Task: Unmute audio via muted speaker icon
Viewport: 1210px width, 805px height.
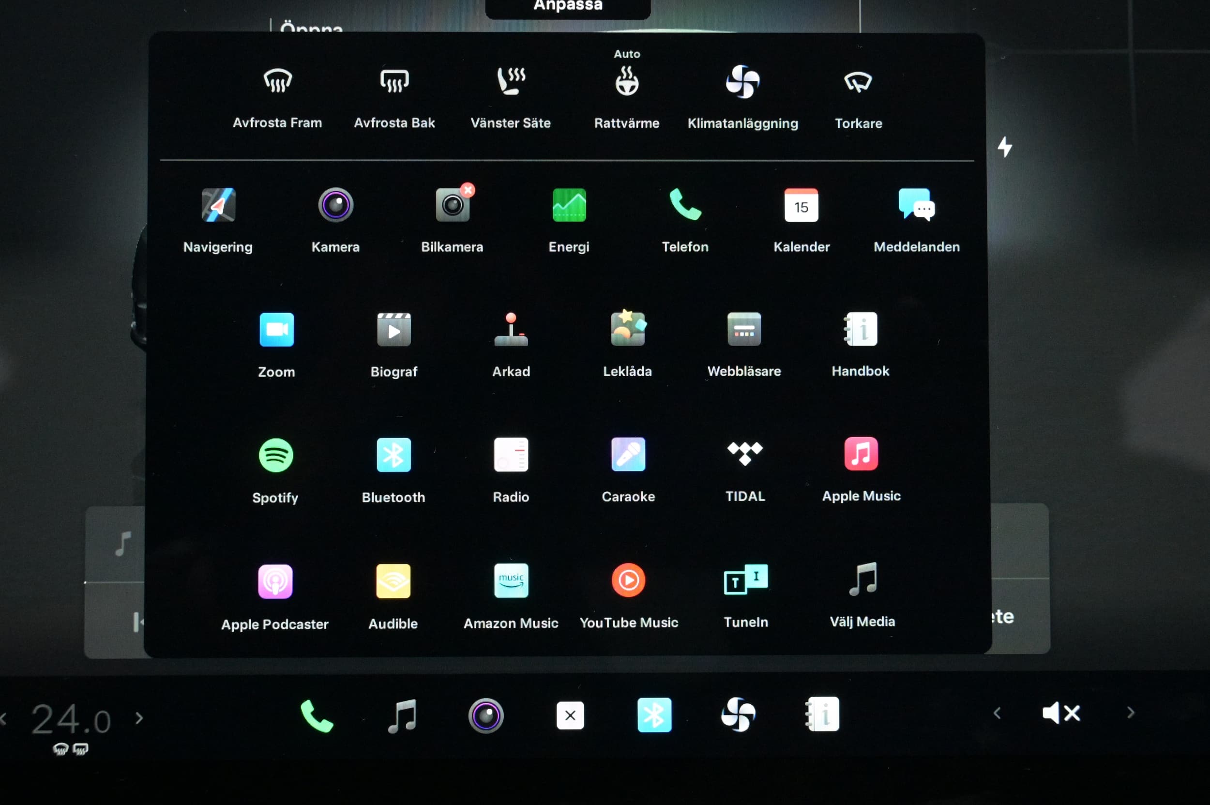Action: 1061,713
